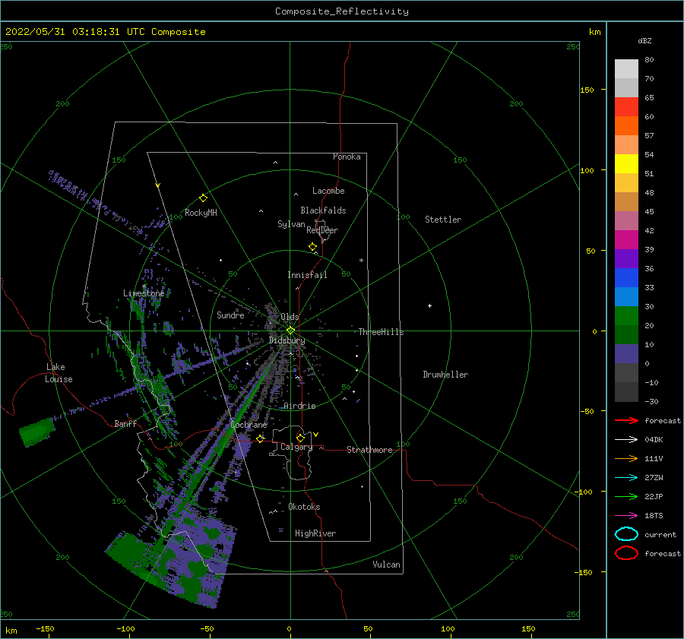The height and width of the screenshot is (639, 684).
Task: Click the red forecast arrow in legend
Action: point(626,420)
